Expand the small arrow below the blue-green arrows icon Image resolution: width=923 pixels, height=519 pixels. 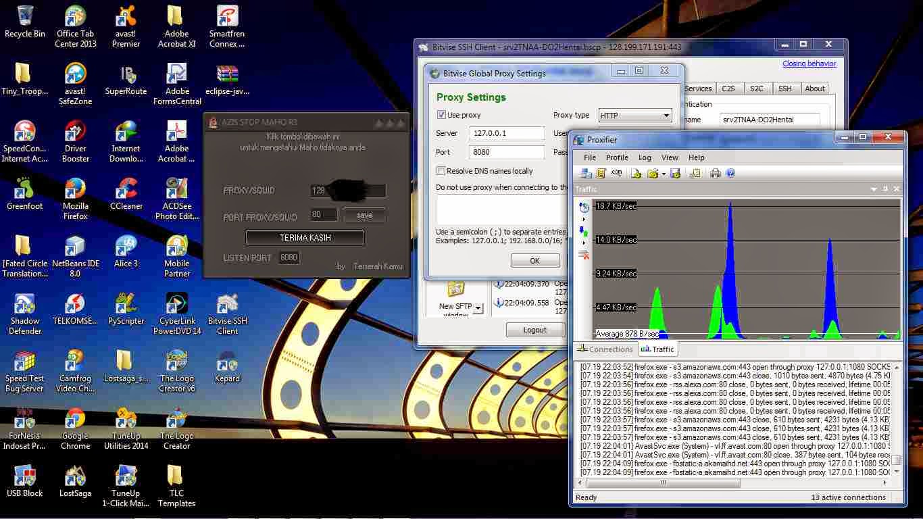click(584, 243)
